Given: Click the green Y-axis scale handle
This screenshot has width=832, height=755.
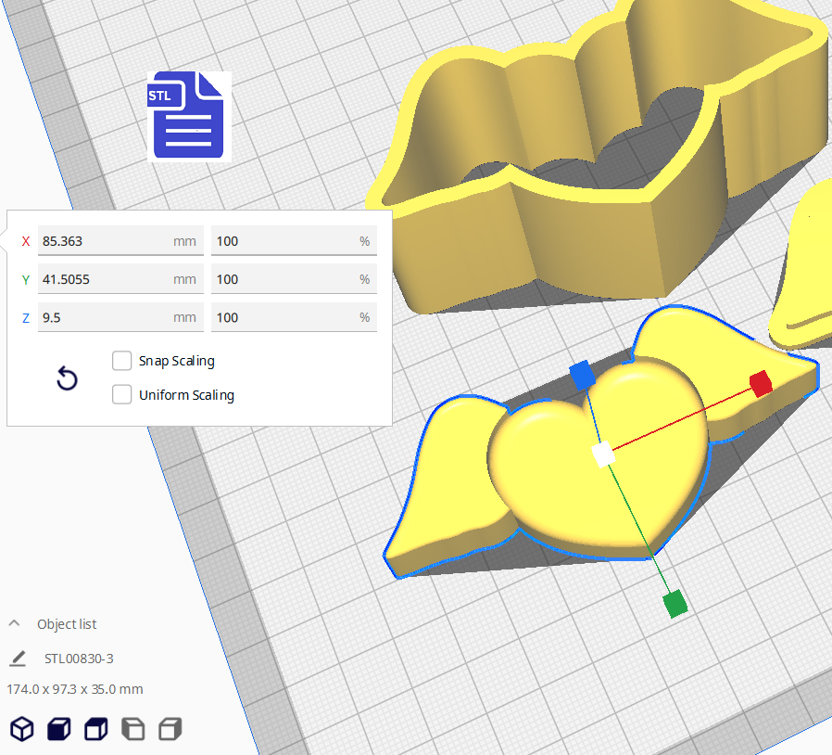Looking at the screenshot, I should 675,604.
